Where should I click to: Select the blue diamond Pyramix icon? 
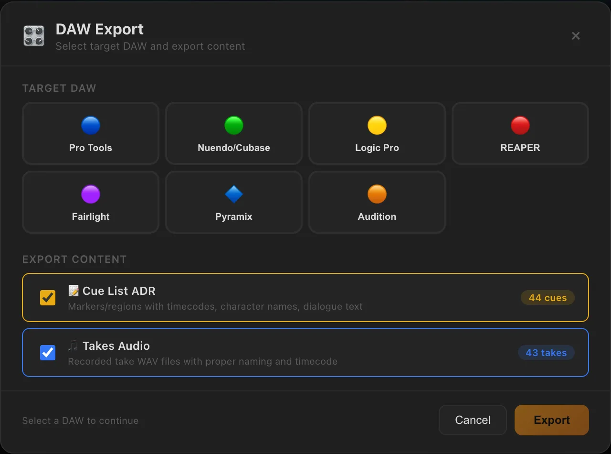234,195
